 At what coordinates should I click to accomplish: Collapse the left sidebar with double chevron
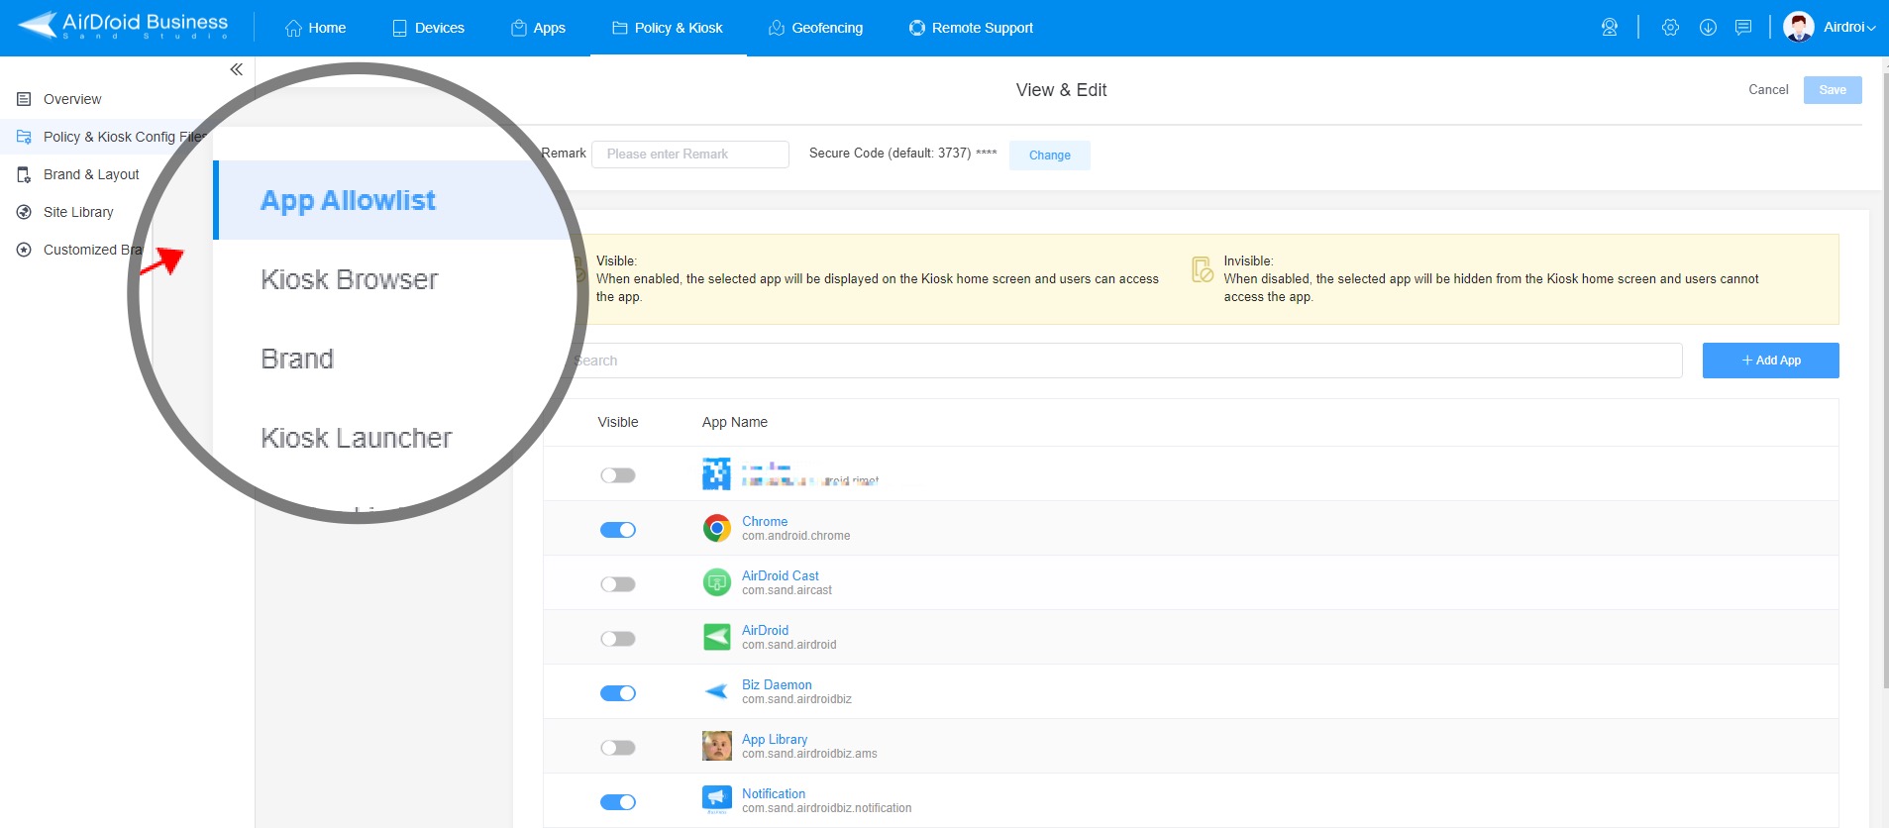pos(236,69)
